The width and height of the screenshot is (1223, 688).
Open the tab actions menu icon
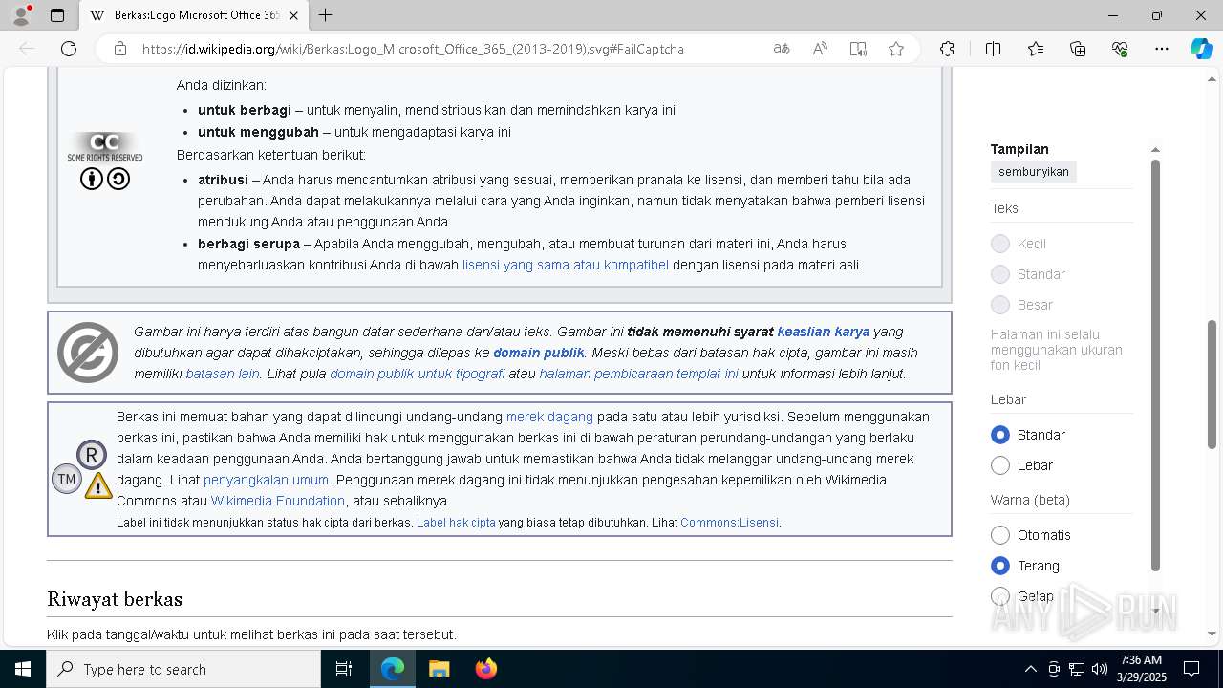(x=57, y=15)
